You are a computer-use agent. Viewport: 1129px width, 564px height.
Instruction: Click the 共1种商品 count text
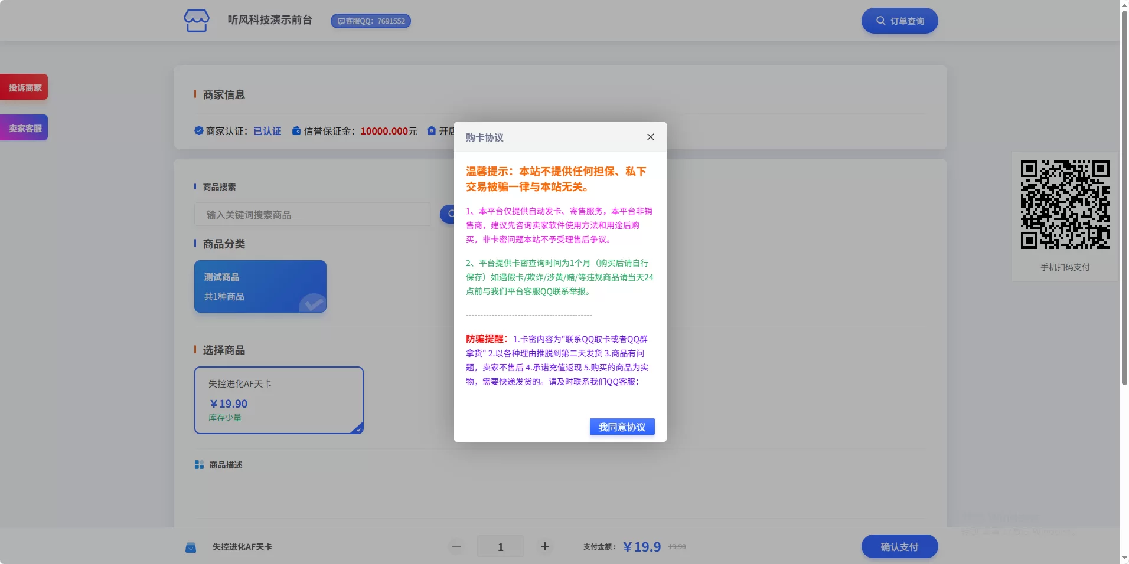224,297
